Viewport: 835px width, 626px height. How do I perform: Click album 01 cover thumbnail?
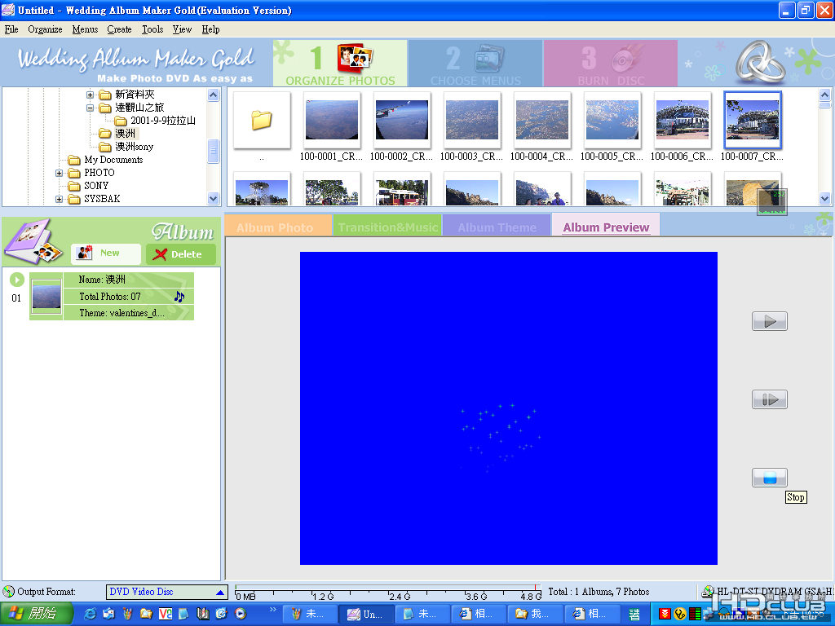tap(46, 296)
